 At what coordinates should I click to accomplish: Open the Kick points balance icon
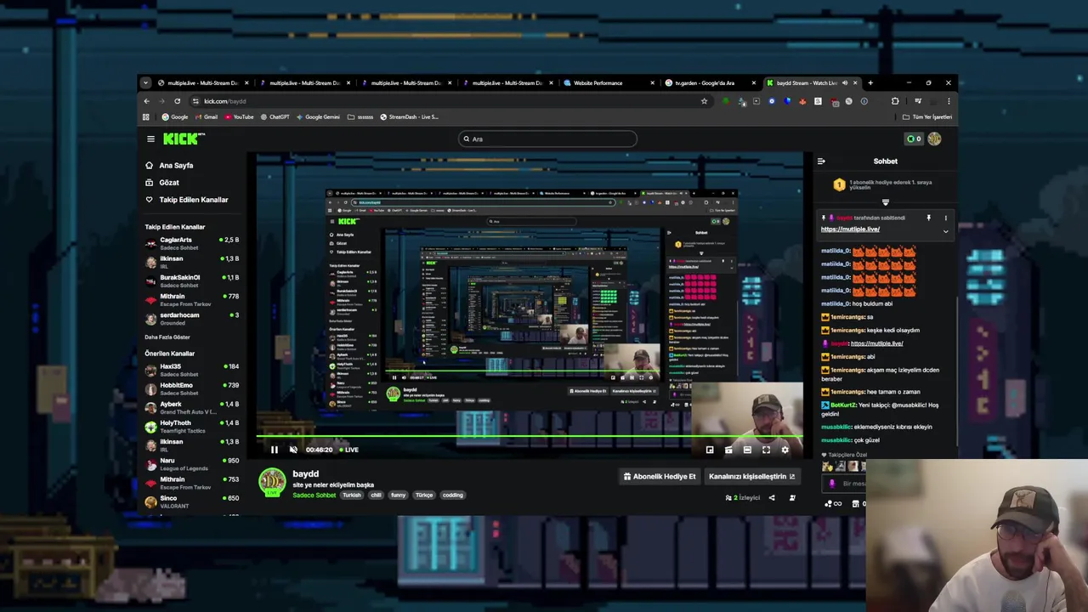(914, 139)
